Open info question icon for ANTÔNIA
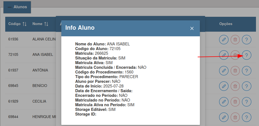 click(247, 71)
